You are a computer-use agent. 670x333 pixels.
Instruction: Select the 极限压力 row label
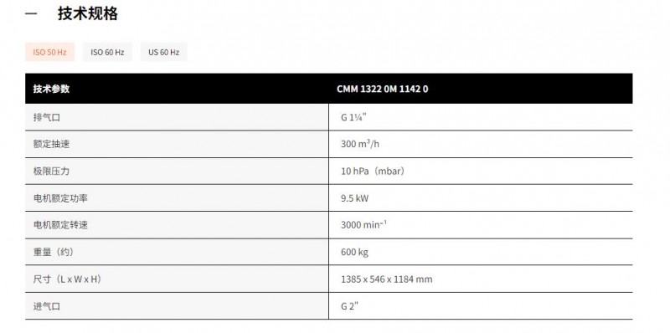[51, 171]
